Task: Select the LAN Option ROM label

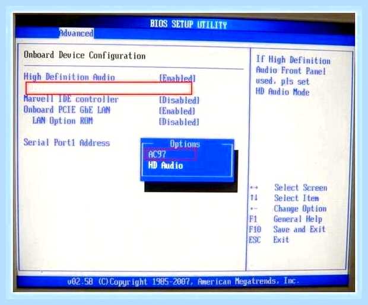Action: point(62,121)
